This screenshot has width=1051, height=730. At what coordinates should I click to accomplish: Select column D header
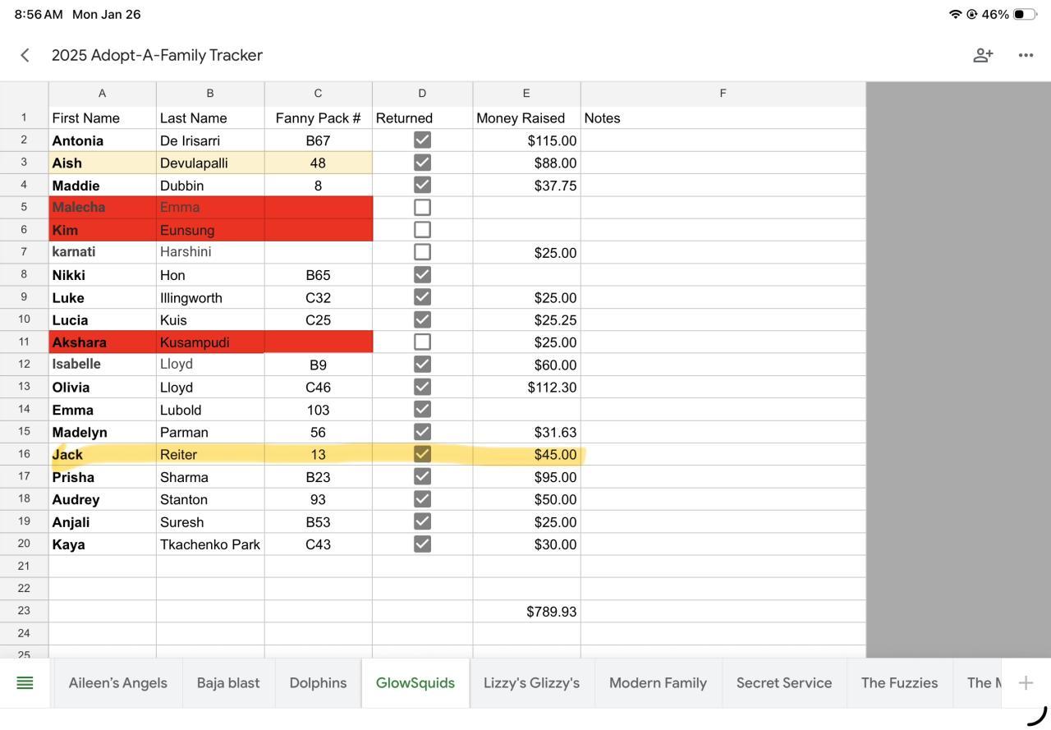422,94
